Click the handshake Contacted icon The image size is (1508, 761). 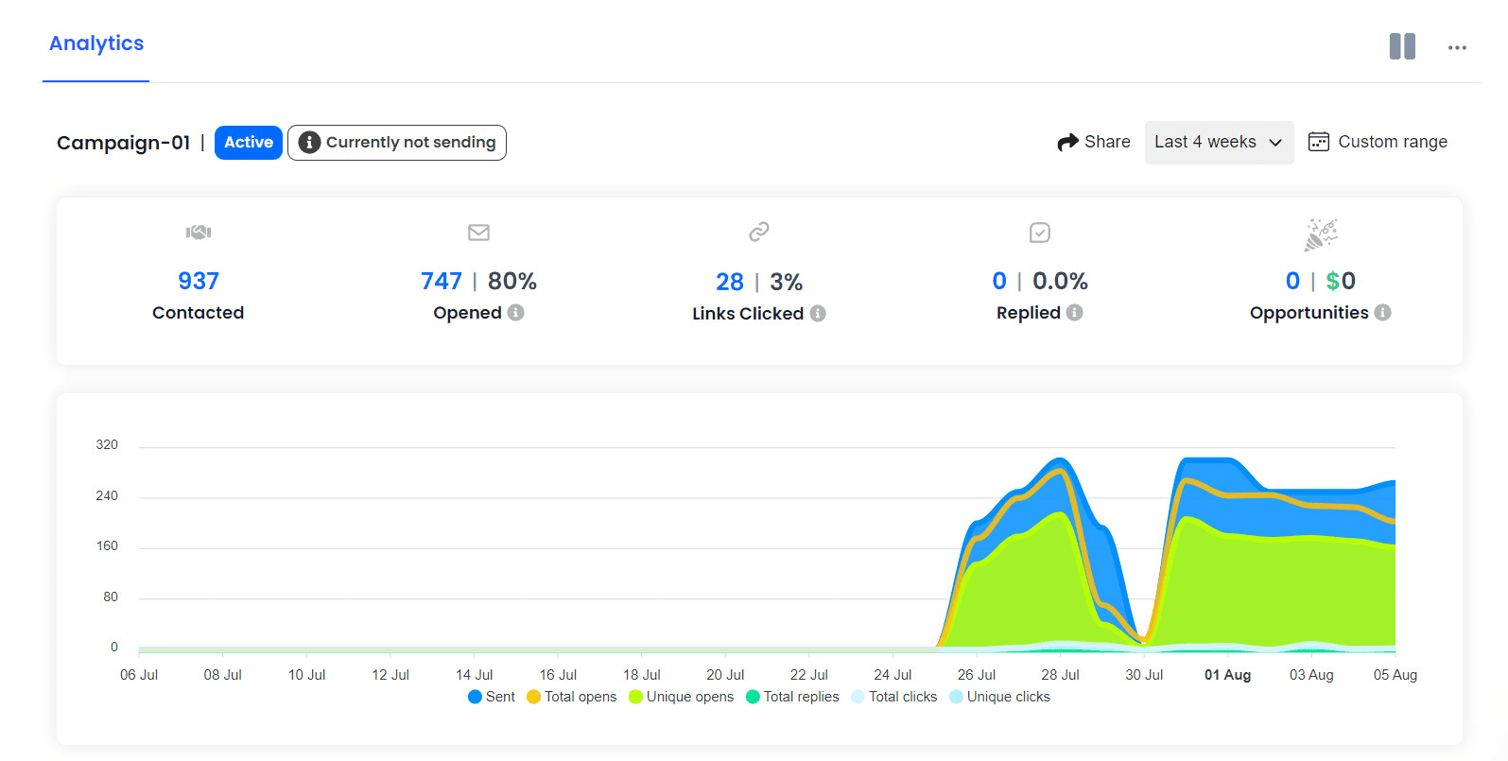tap(199, 232)
